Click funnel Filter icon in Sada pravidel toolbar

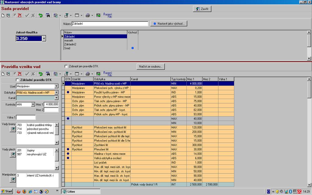pos(66,15)
